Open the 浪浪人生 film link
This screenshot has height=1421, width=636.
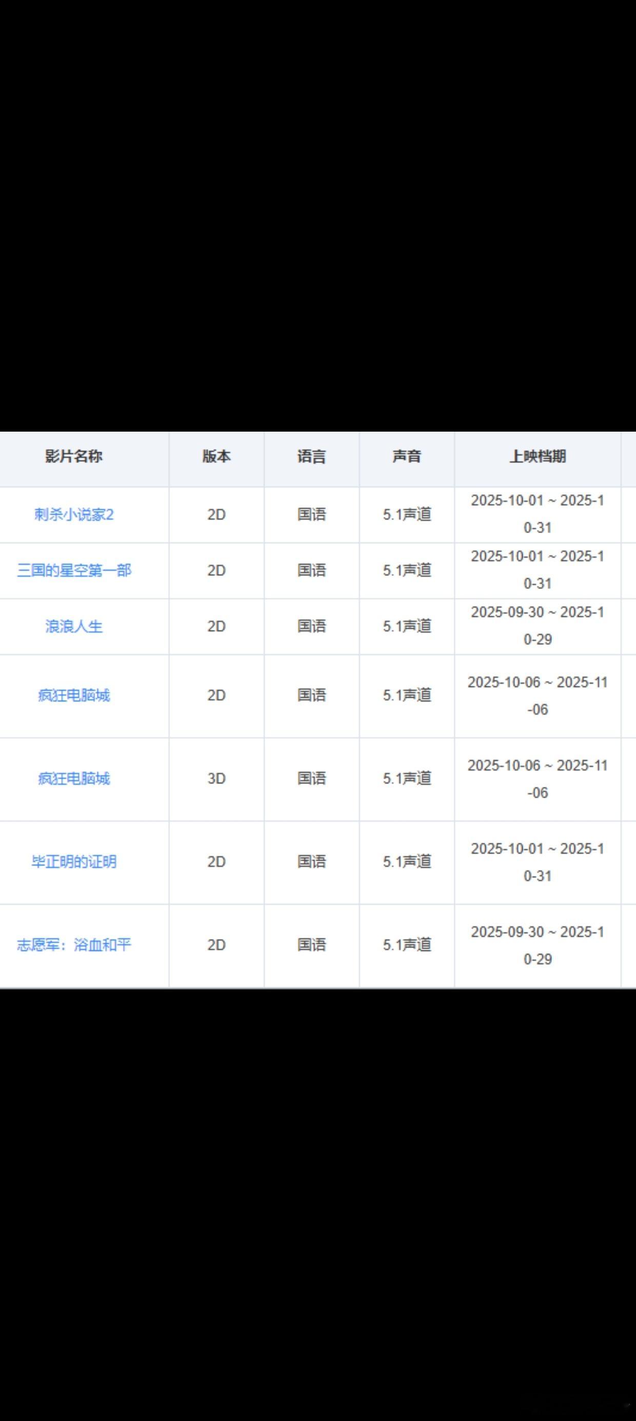(74, 626)
